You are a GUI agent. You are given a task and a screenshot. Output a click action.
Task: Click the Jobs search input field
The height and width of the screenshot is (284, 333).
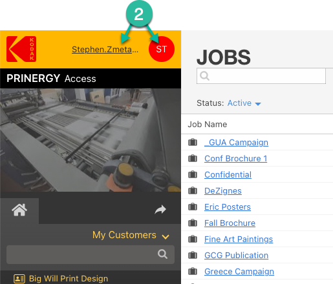click(x=261, y=76)
